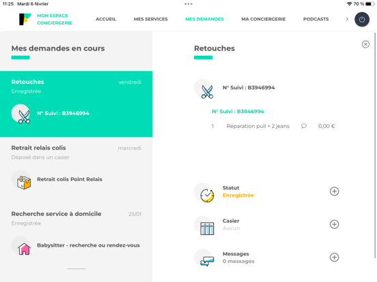The width and height of the screenshot is (377, 282).
Task: Click the 0 messages text
Action: coord(238,261)
